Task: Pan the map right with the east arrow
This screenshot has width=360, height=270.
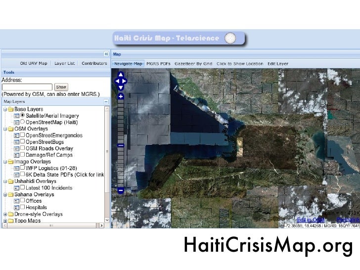Action: (x=125, y=81)
